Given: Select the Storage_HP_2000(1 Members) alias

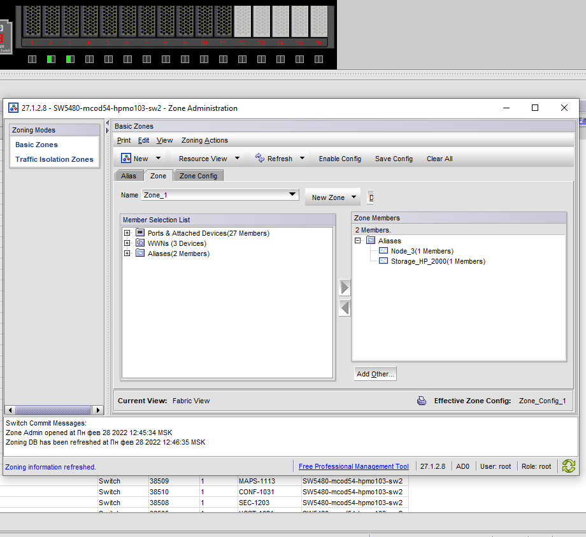Looking at the screenshot, I should pyautogui.click(x=438, y=261).
